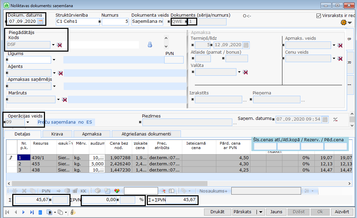Viewport: 357px width, 218px height.
Task: Clear the Maršruts field with its red X
Action: coord(64,99)
